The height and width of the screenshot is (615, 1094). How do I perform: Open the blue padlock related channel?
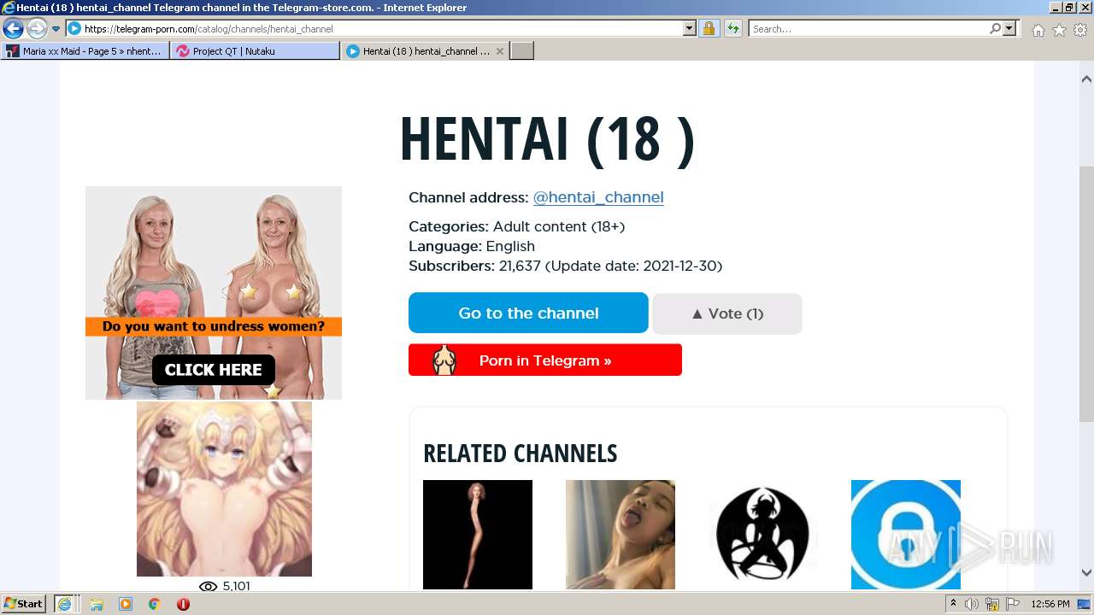click(906, 535)
